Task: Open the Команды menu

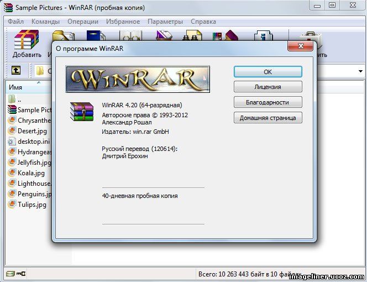Action: pos(46,22)
